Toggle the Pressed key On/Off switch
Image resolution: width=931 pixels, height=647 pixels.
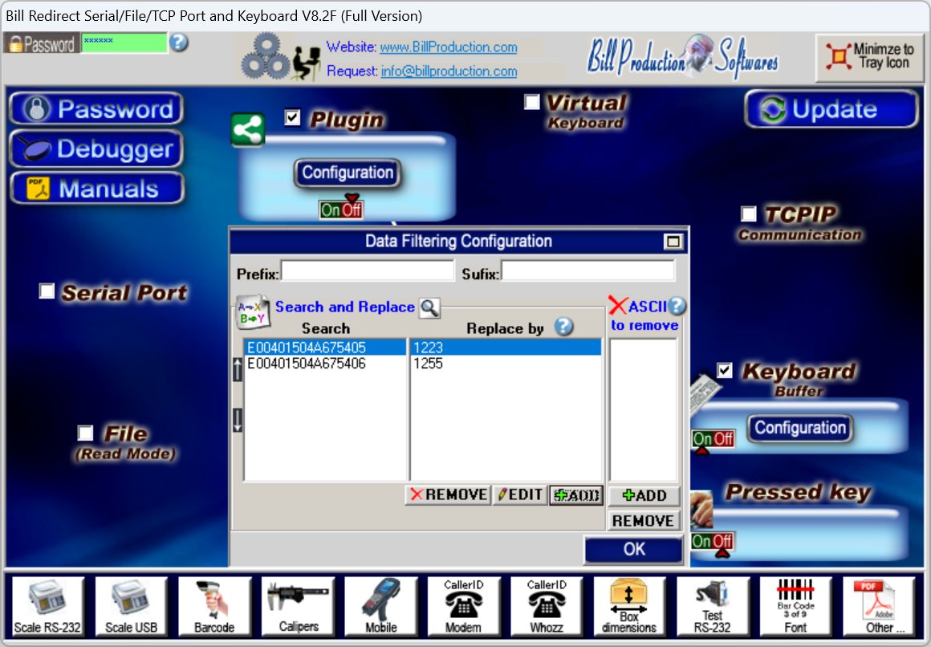[713, 541]
